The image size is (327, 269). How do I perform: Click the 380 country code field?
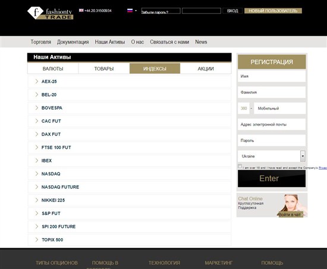[244, 108]
